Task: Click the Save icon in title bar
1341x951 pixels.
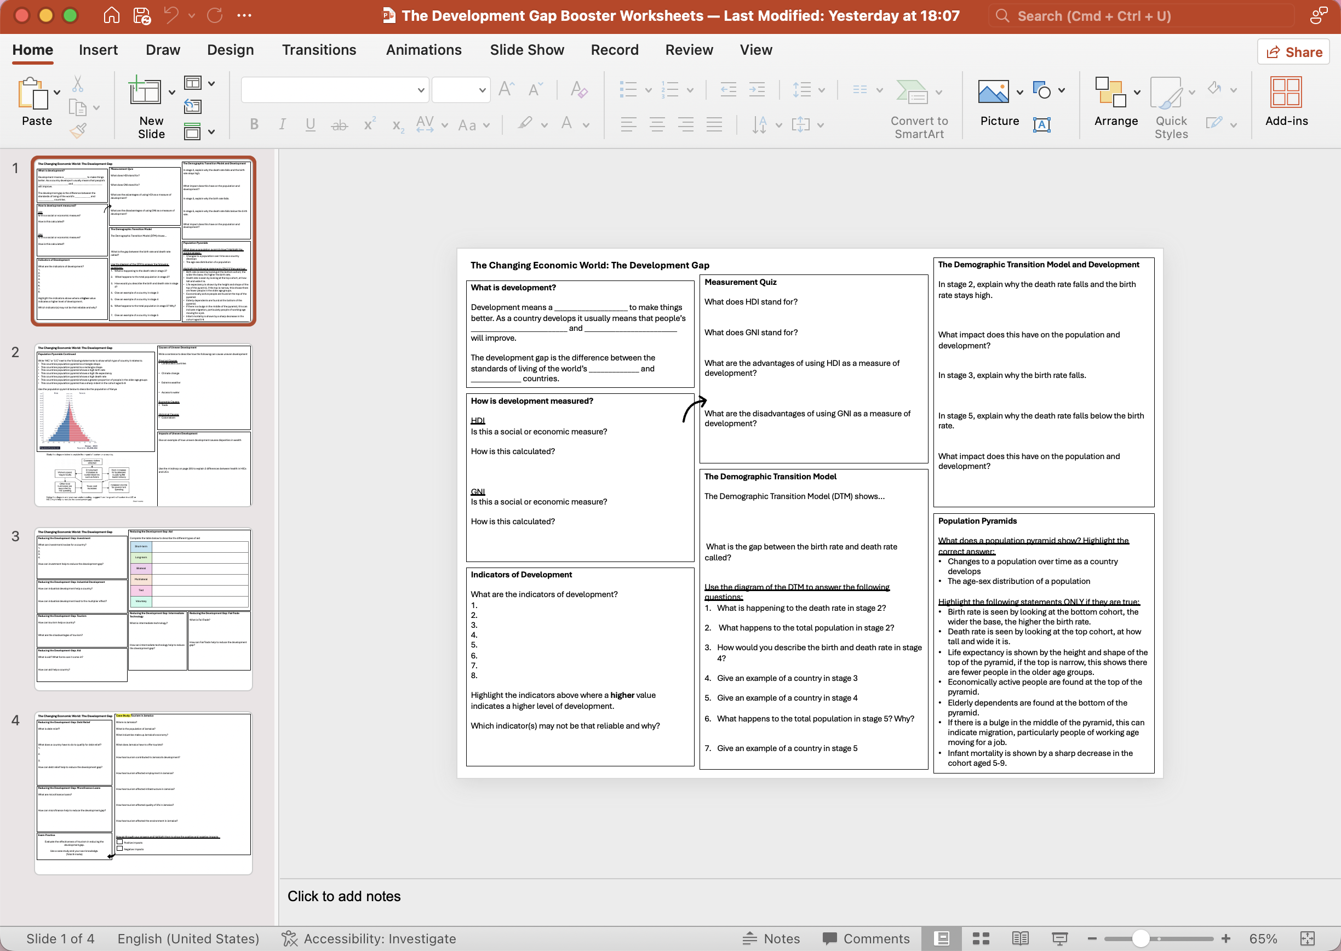Action: (142, 16)
